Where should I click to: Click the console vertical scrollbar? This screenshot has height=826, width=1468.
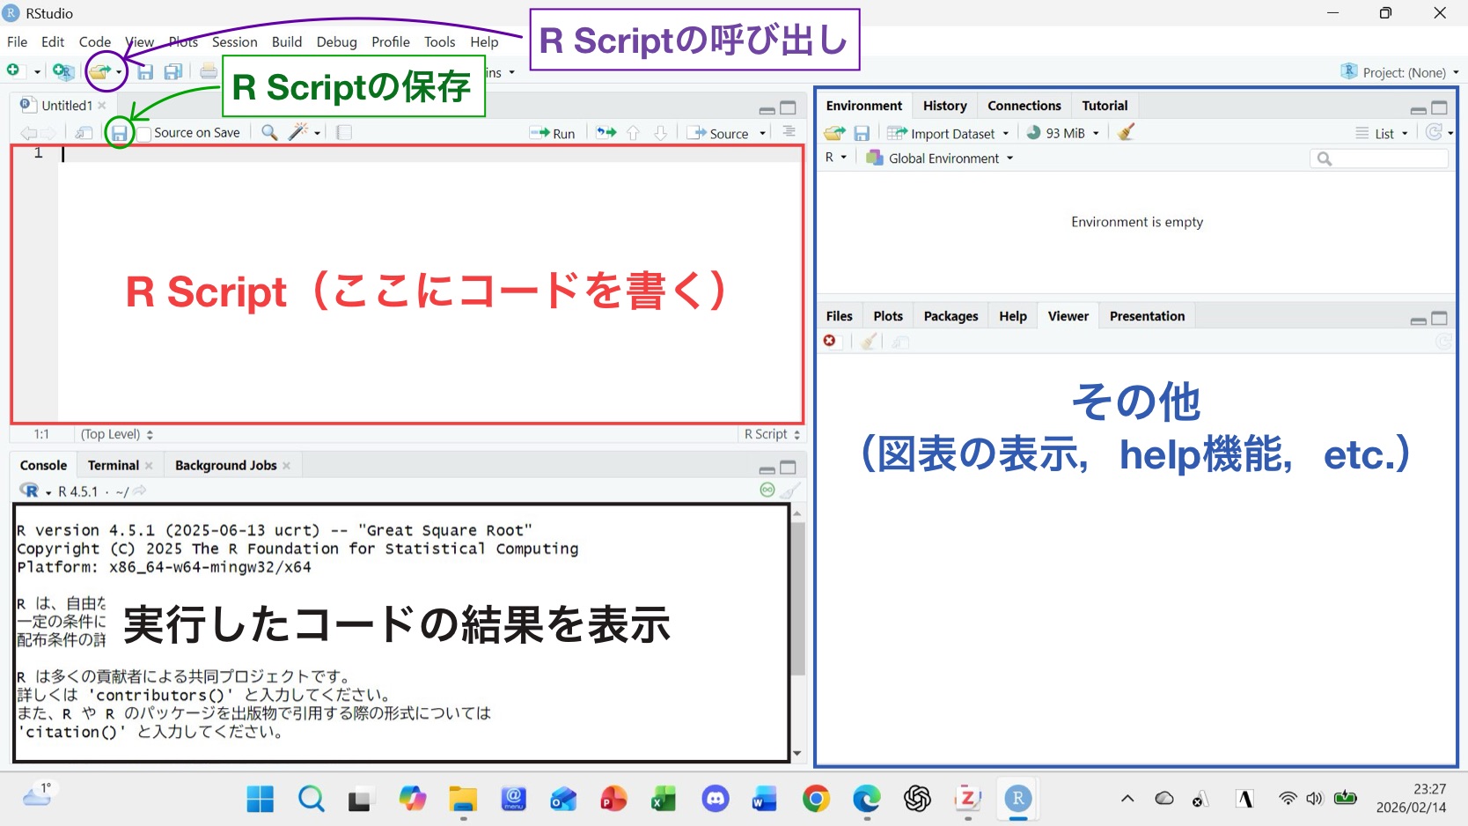point(797,599)
